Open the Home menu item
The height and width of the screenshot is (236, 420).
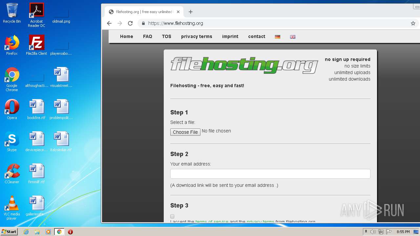(x=127, y=36)
